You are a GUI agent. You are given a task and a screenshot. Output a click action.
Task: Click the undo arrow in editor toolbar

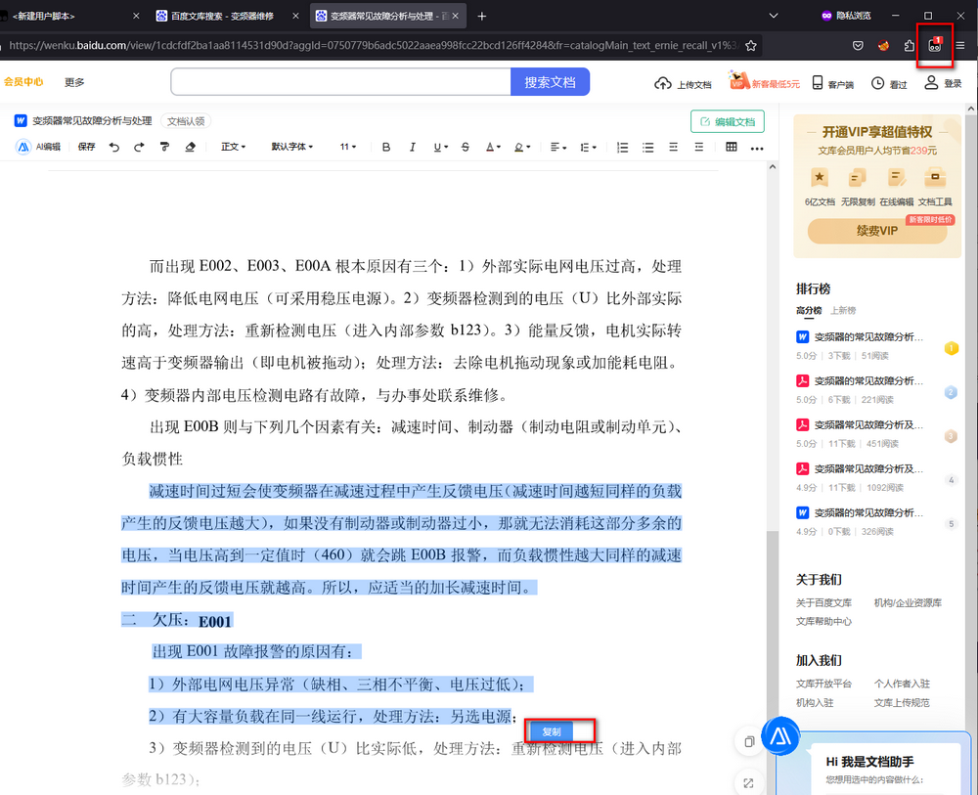pyautogui.click(x=114, y=147)
